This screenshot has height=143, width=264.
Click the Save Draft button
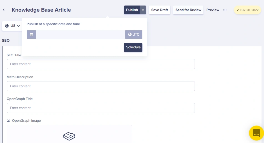(x=160, y=10)
